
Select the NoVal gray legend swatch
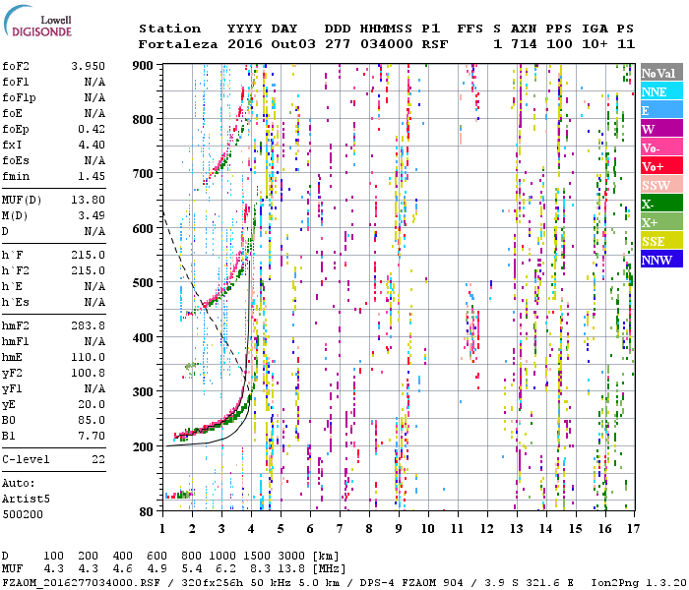660,73
